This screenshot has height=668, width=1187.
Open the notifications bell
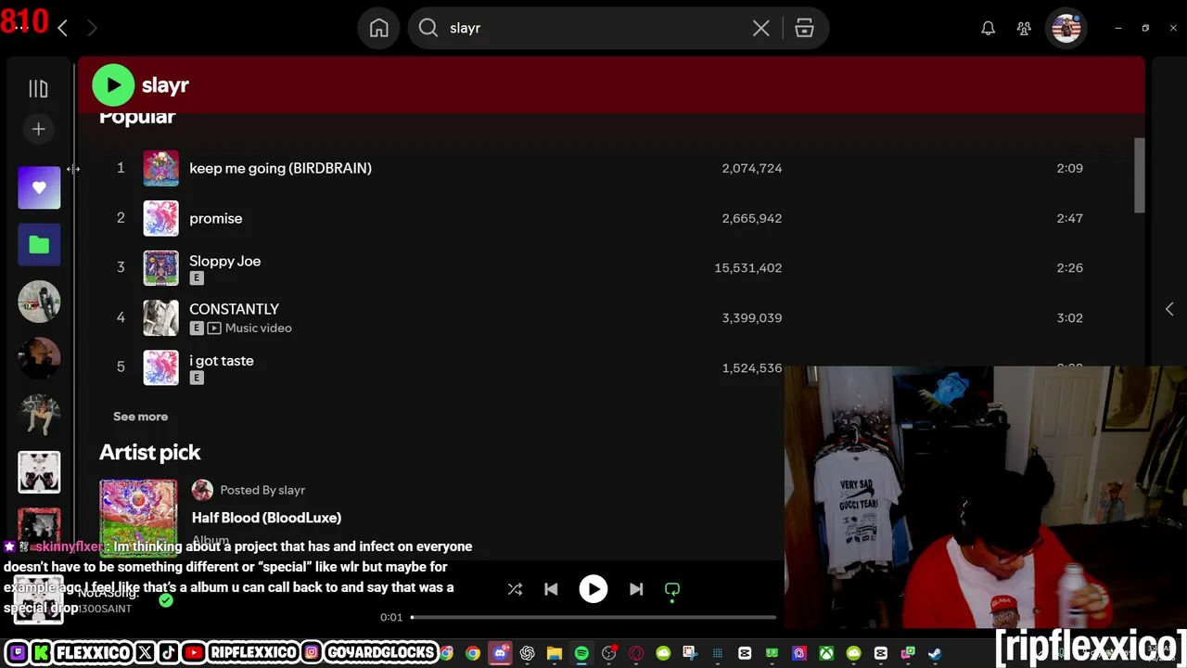pyautogui.click(x=989, y=28)
